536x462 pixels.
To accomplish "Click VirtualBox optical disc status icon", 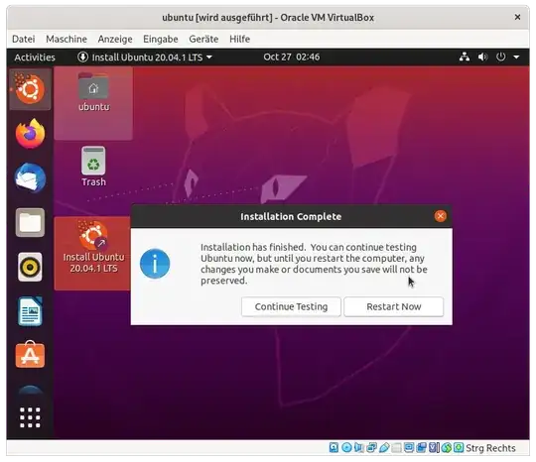I will pyautogui.click(x=346, y=448).
